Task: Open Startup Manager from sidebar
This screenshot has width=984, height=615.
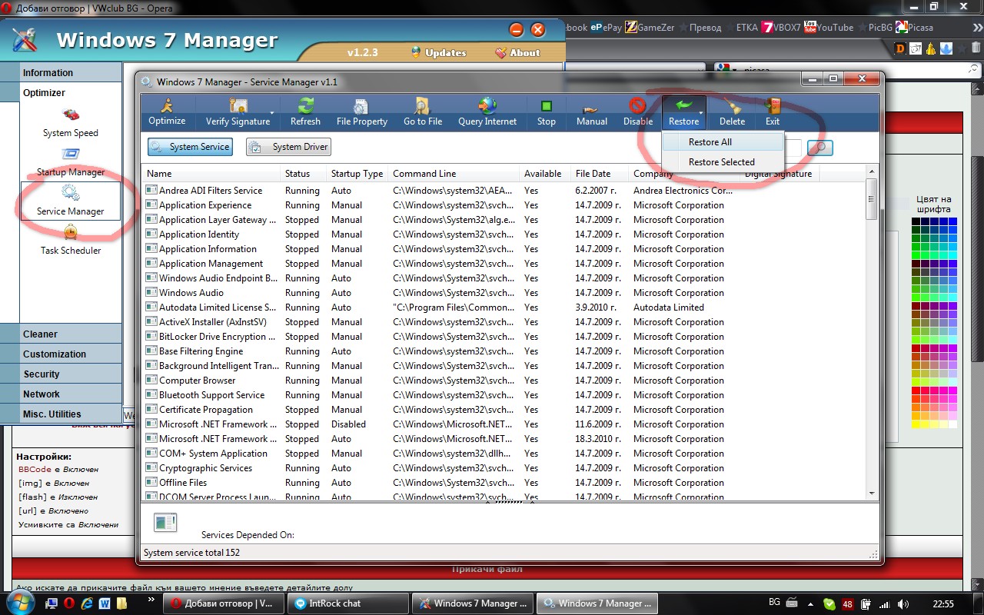Action: coord(71,162)
